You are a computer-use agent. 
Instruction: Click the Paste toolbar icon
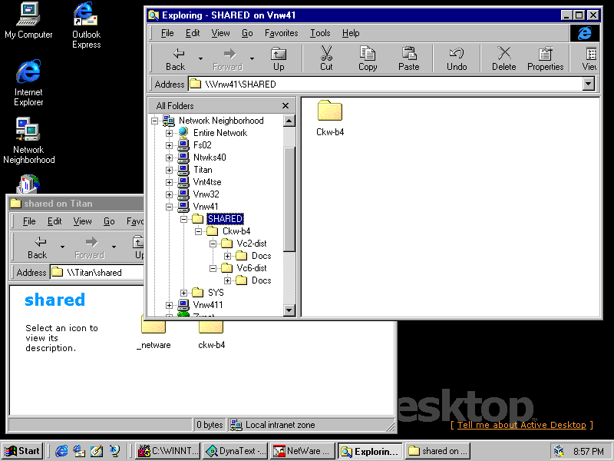point(409,59)
